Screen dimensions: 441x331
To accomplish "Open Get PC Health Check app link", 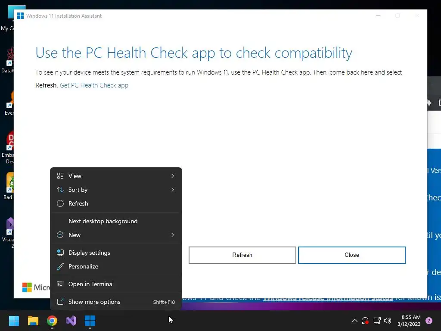I will tap(94, 85).
